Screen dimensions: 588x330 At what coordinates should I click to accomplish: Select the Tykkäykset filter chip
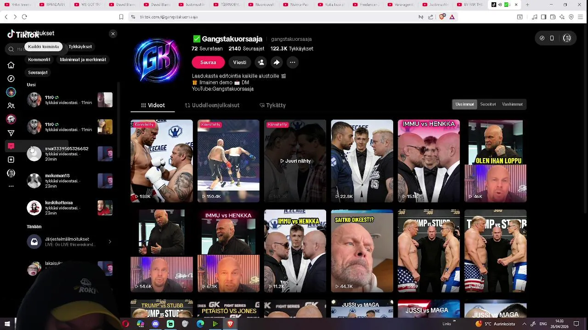click(x=80, y=47)
